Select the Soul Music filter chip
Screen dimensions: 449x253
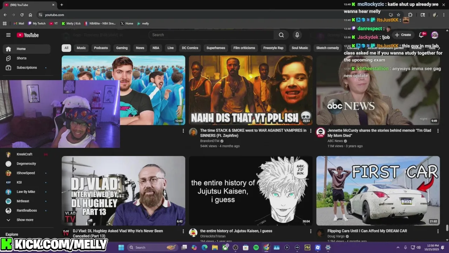pos(300,48)
